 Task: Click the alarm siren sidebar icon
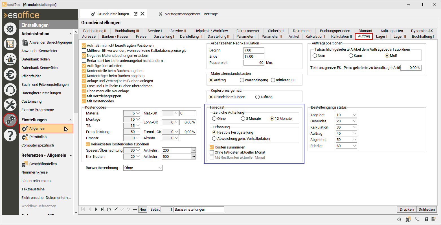pos(10,59)
